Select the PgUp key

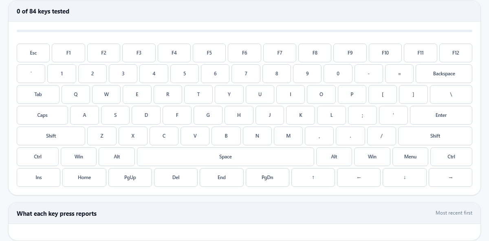(x=130, y=177)
